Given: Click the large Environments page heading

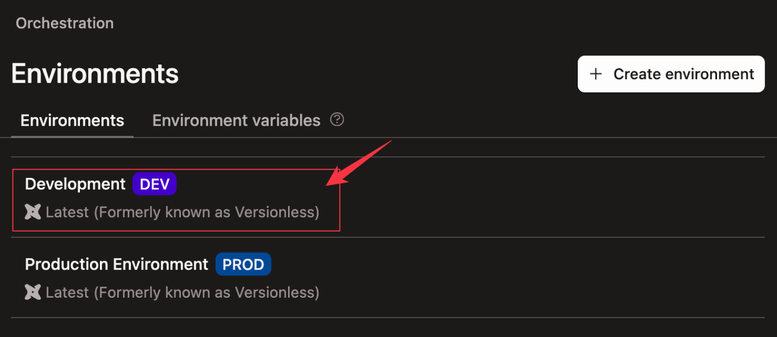Looking at the screenshot, I should click(x=95, y=74).
